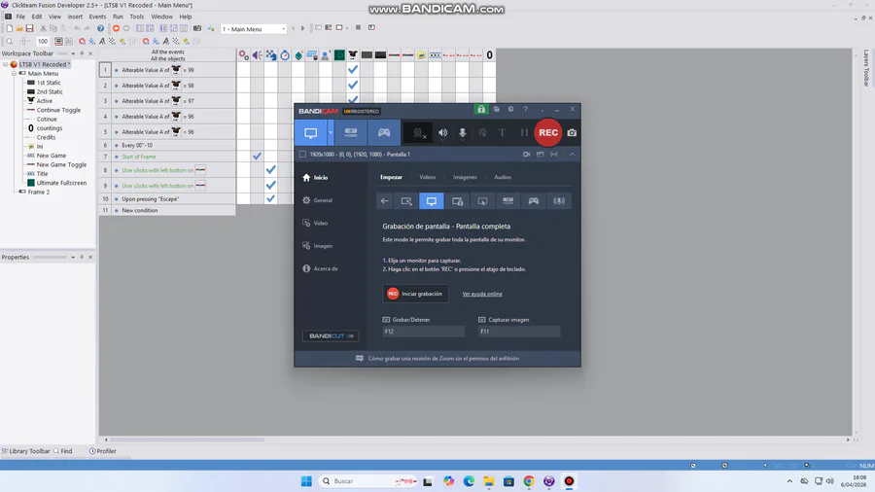Image resolution: width=875 pixels, height=492 pixels.
Task: Open Bandicam output folder icon
Action: pyautogui.click(x=496, y=109)
